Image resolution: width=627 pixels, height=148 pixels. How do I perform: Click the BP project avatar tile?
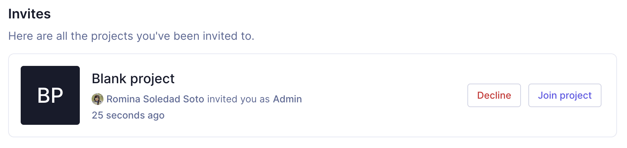[50, 95]
